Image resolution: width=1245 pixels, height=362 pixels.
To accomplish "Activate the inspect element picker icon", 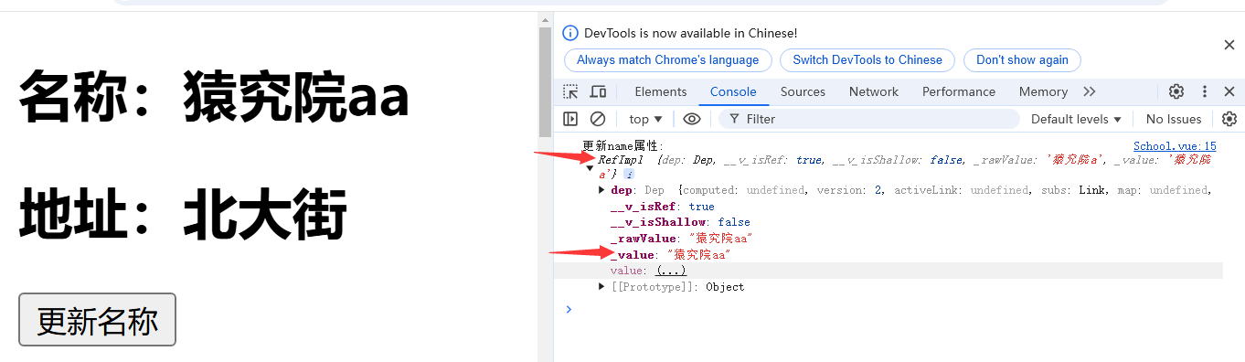I will coord(570,91).
